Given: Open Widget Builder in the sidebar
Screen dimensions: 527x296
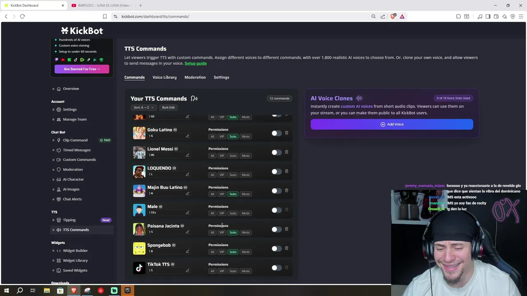Looking at the screenshot, I should point(75,251).
